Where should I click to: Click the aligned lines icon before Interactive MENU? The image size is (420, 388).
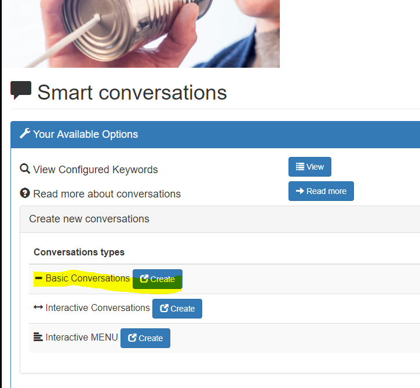38,337
